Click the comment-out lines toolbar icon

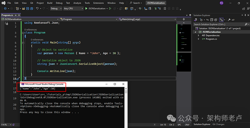pyautogui.click(x=155, y=9)
